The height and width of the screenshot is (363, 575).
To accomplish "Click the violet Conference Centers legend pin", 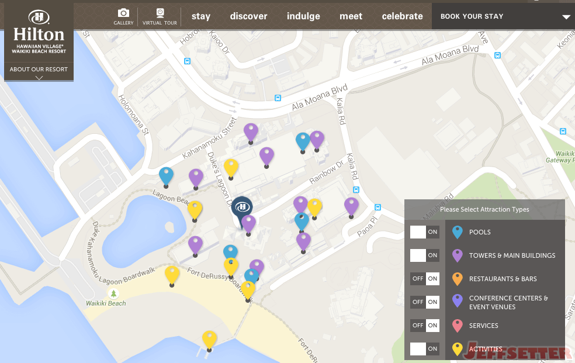I will (458, 300).
